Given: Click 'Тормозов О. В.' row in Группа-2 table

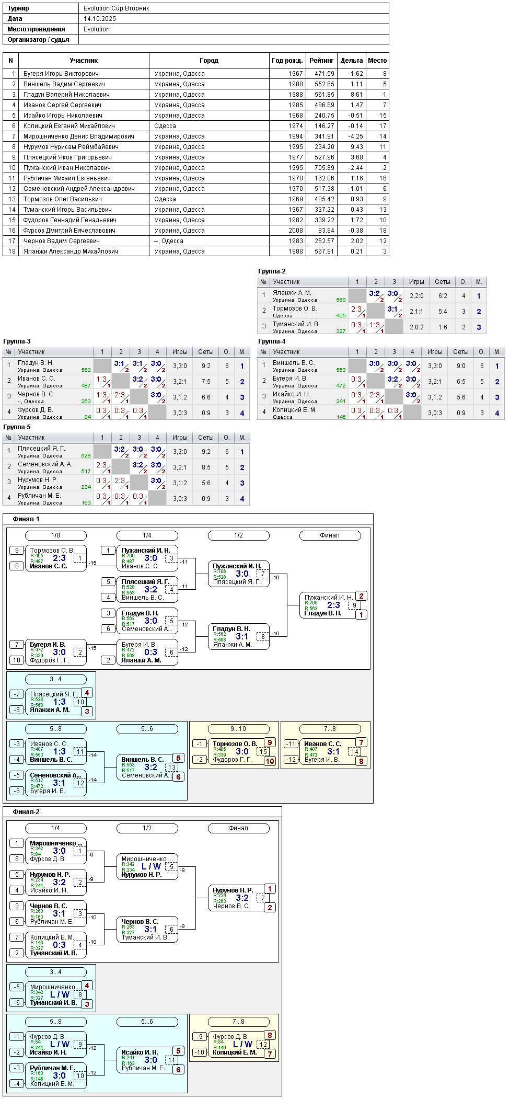Looking at the screenshot, I should coord(372,311).
